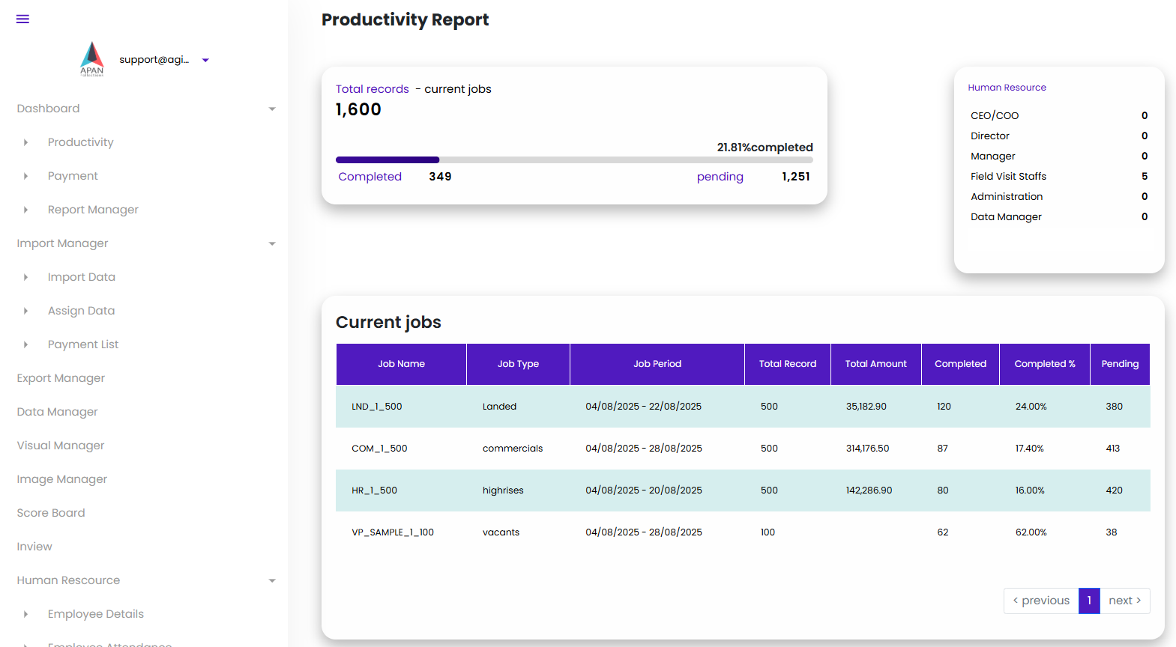Click the previous pagination button
1176x647 pixels.
(1041, 601)
